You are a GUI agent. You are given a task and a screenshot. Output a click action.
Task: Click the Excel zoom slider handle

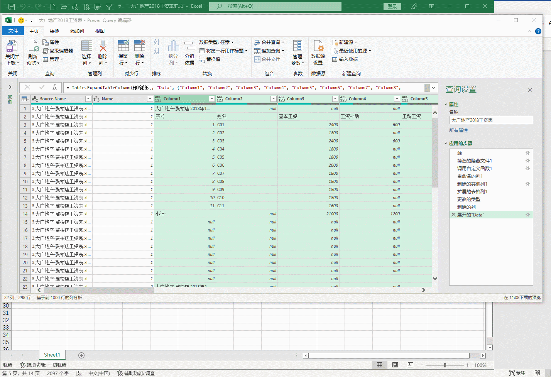[x=445, y=365]
